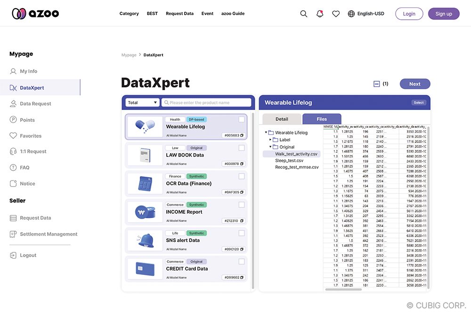Open the azoo Guide menu item
The width and height of the screenshot is (471, 313).
(x=233, y=14)
